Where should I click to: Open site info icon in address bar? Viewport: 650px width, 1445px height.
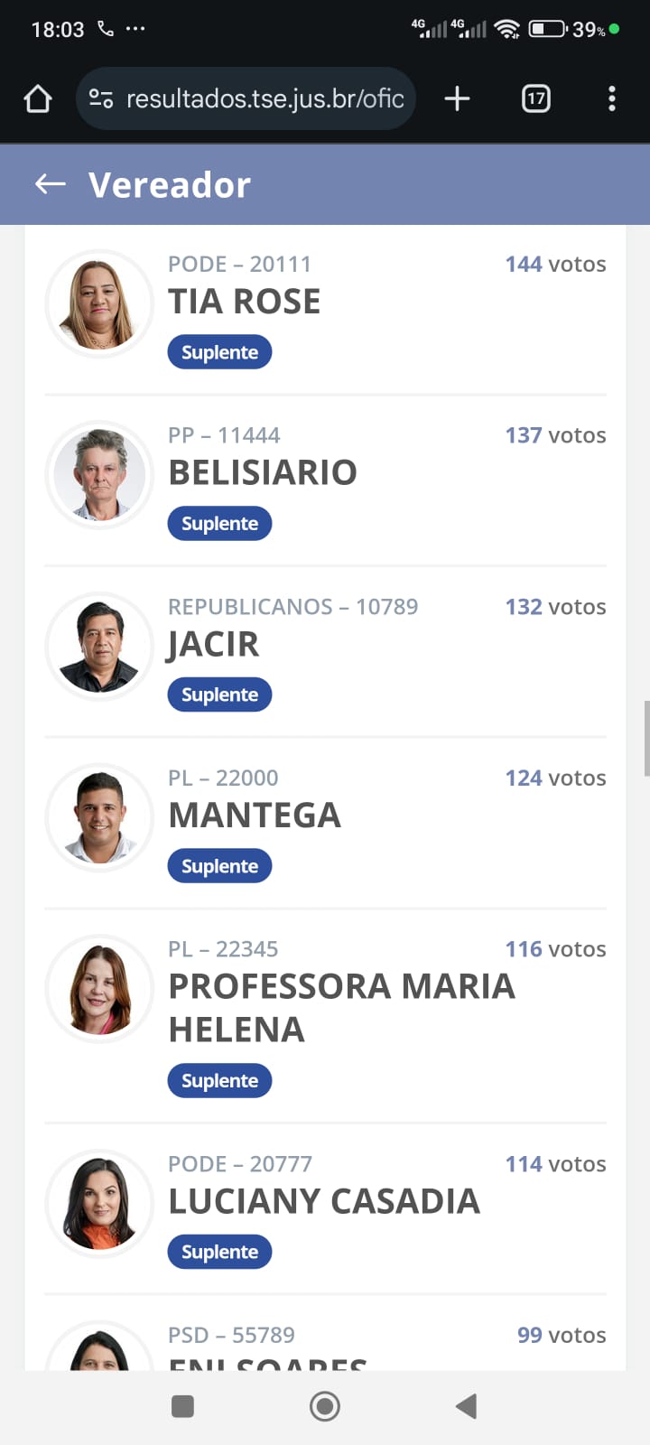101,98
